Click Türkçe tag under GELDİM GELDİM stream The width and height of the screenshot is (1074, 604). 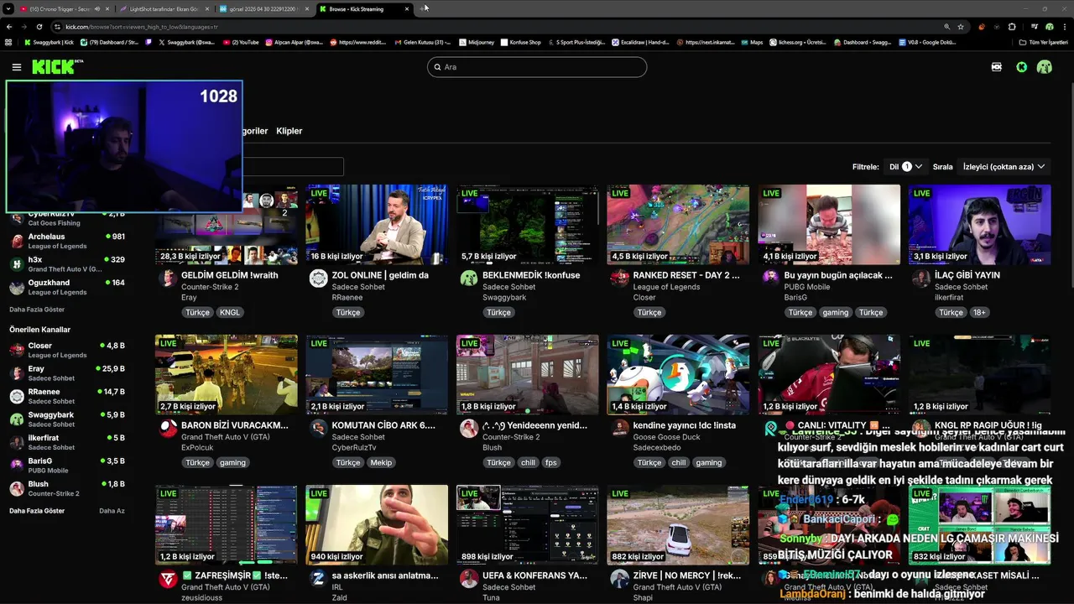click(x=197, y=312)
